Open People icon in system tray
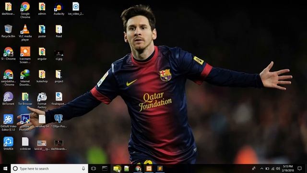The image size is (307, 173). tap(254, 169)
